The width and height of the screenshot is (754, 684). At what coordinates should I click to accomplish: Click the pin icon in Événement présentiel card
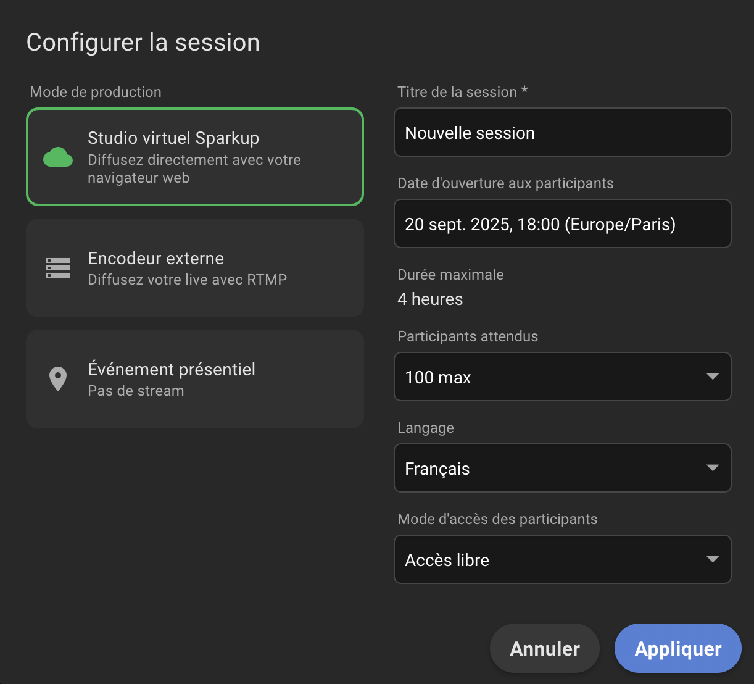point(57,378)
